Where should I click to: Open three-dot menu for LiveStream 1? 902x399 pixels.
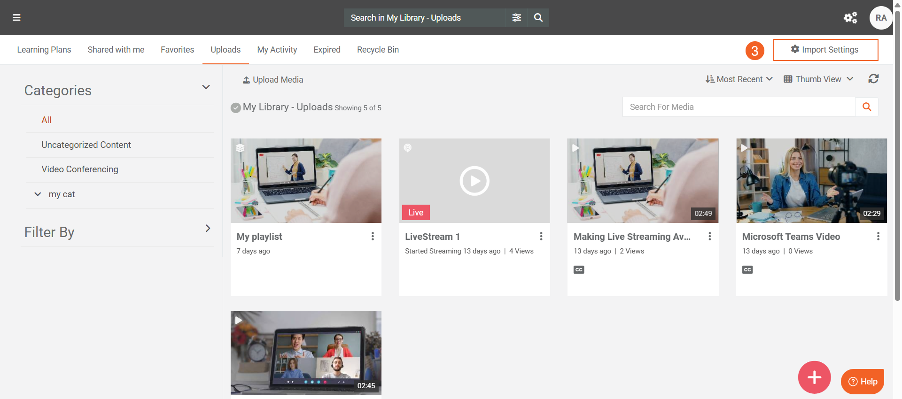point(541,237)
